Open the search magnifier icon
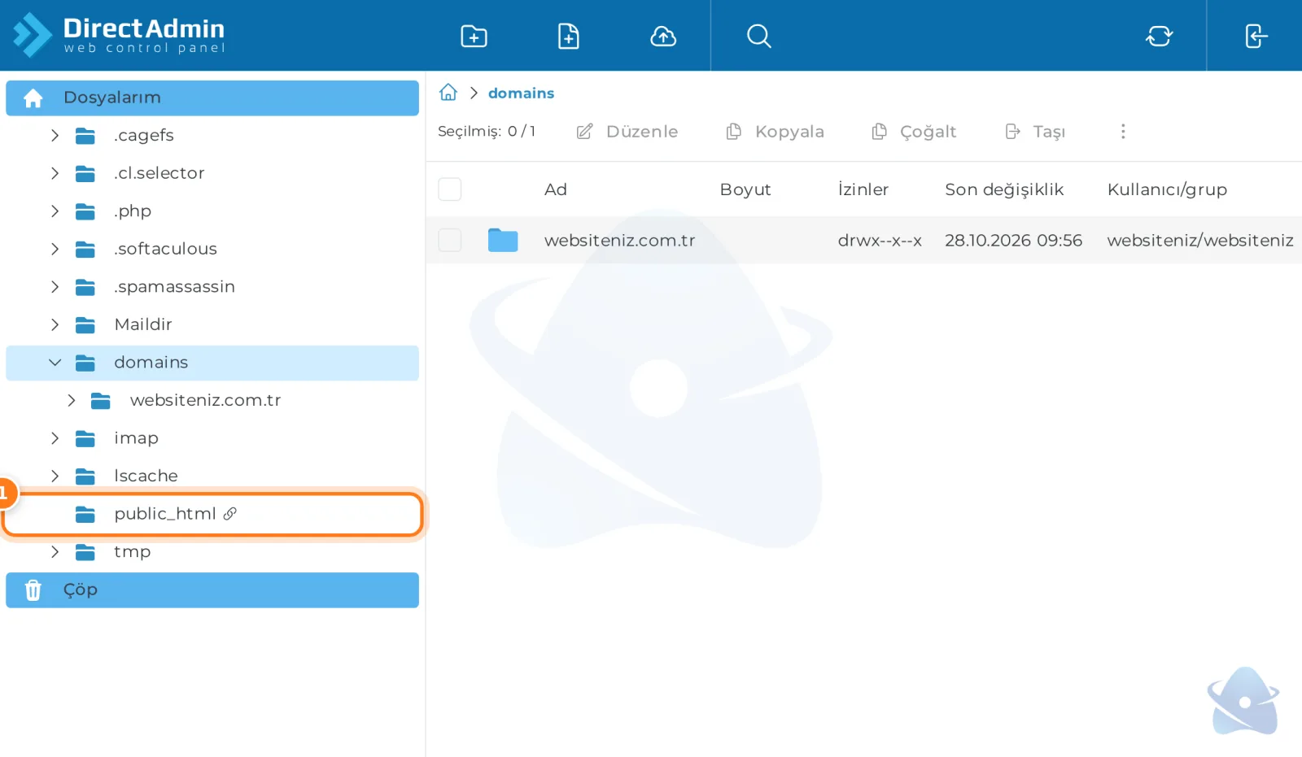The width and height of the screenshot is (1302, 757). click(x=758, y=37)
